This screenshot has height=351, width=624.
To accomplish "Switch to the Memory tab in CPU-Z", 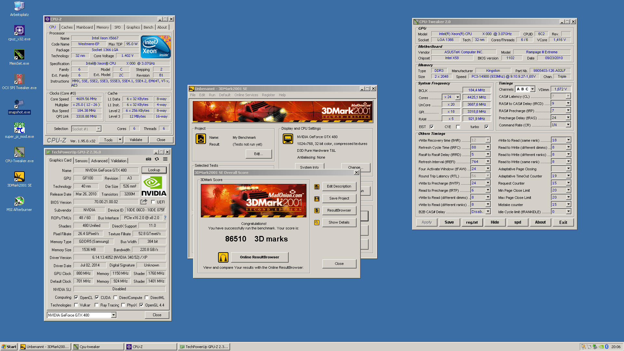I will point(103,27).
